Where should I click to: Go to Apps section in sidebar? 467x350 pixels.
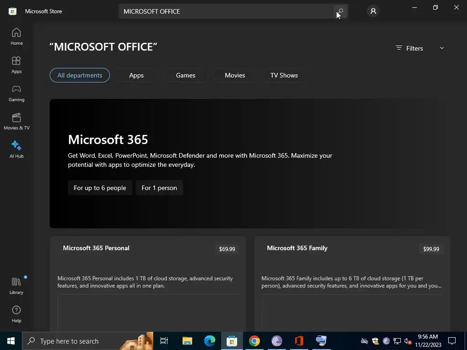[16, 65]
